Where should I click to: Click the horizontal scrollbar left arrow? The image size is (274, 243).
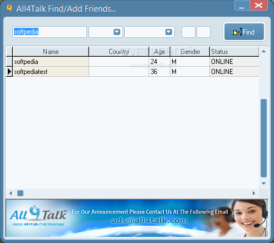(11, 193)
